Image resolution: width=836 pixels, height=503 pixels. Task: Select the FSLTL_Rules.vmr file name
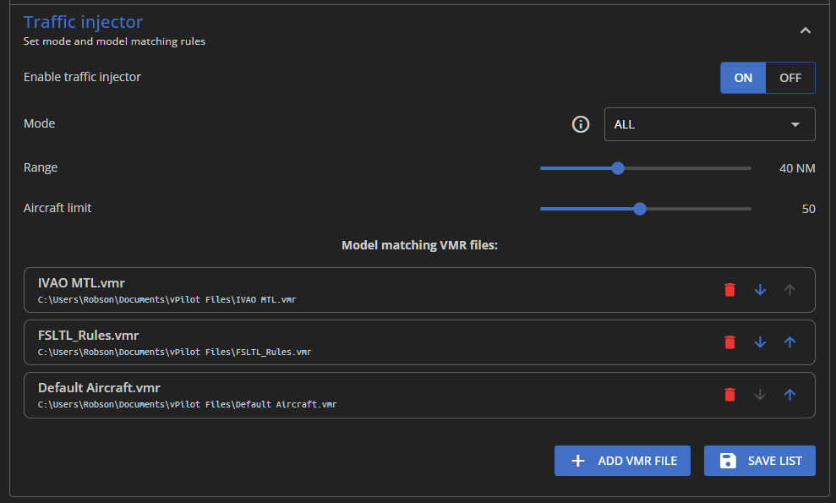coord(89,336)
